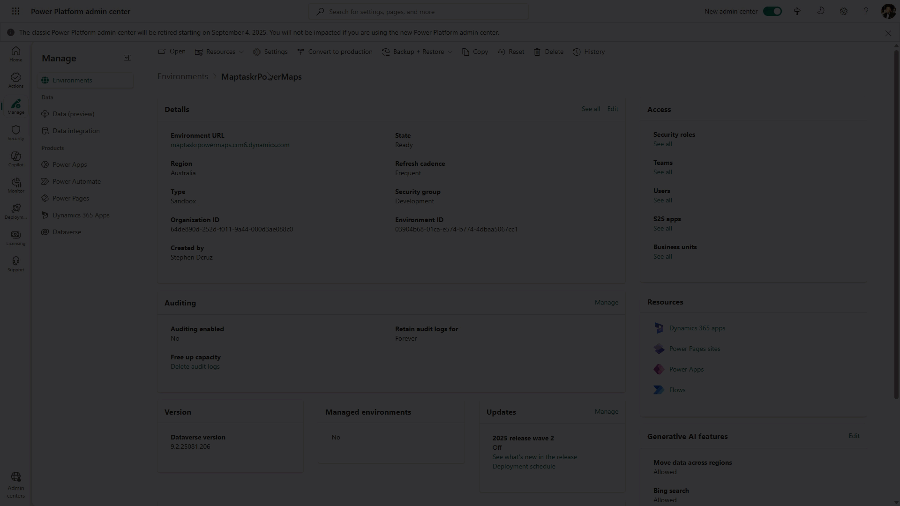The image size is (900, 506).
Task: Dismiss the retirement notice banner
Action: [x=888, y=33]
